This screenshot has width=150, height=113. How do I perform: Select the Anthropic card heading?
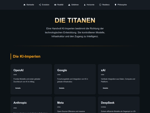20,103
